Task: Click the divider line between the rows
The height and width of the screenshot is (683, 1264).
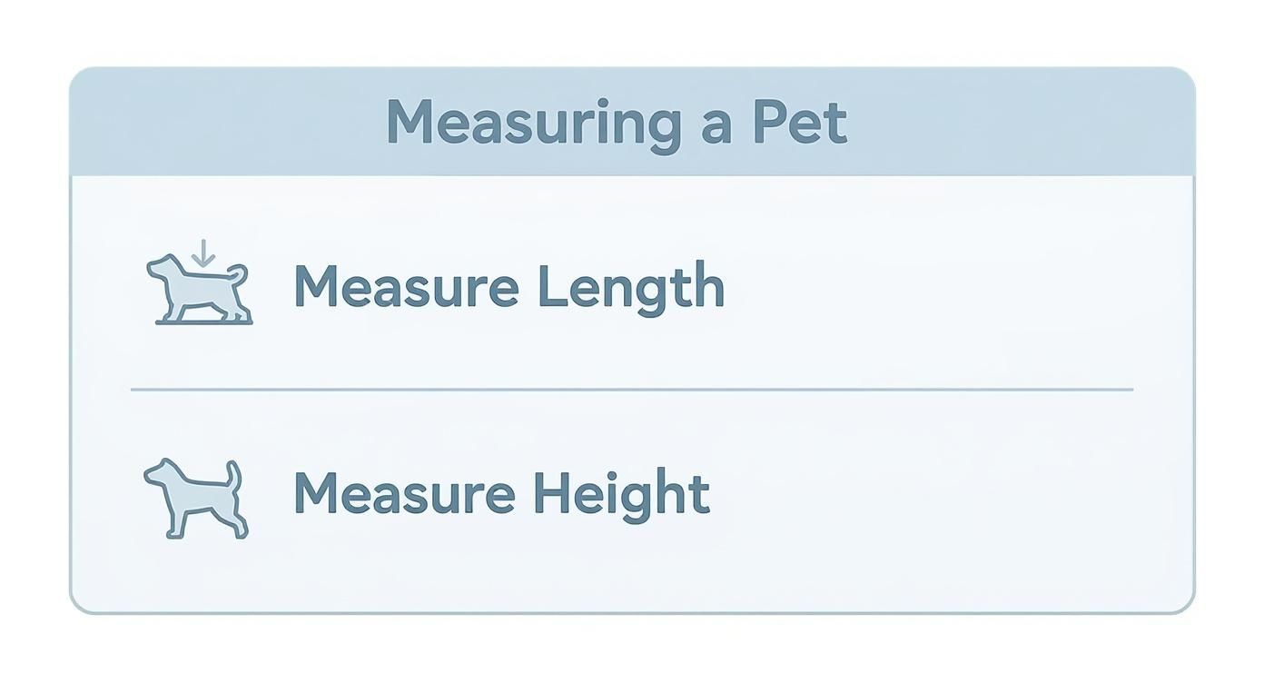Action: (x=632, y=389)
